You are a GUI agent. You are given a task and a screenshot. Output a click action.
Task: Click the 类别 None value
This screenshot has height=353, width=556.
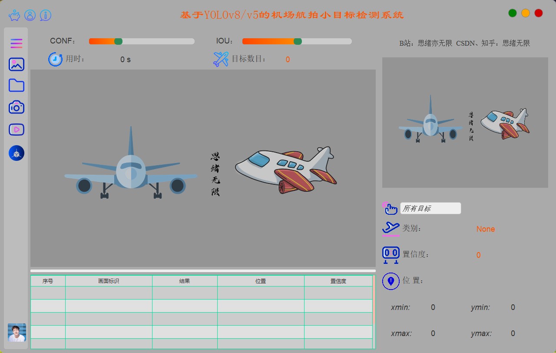(x=486, y=229)
